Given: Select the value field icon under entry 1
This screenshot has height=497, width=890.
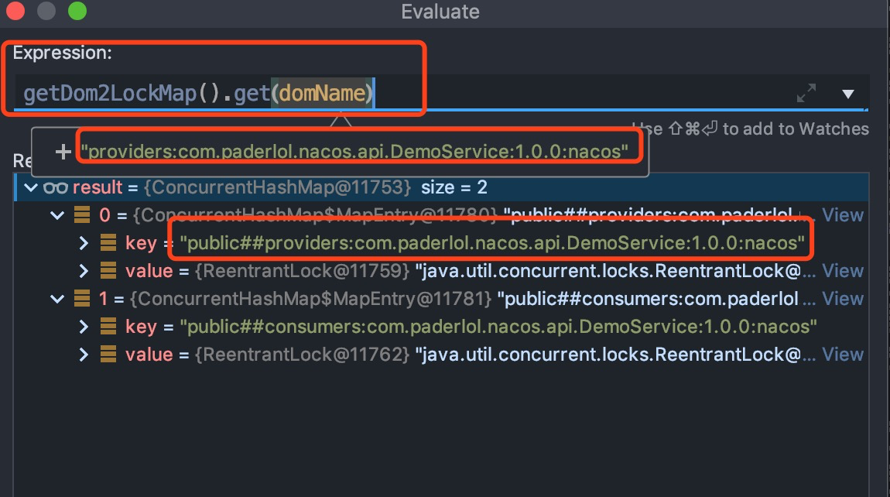Looking at the screenshot, I should (108, 354).
